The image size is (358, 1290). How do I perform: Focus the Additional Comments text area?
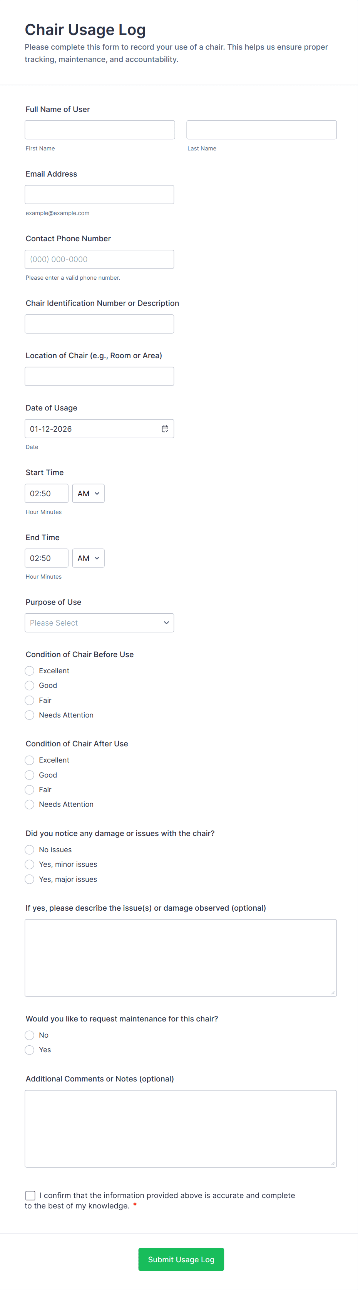181,1128
